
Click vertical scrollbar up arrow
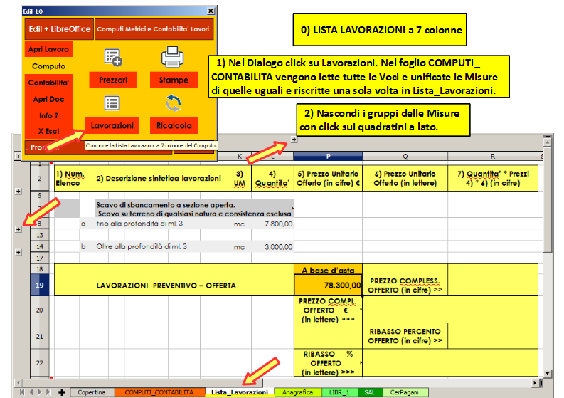(x=548, y=142)
